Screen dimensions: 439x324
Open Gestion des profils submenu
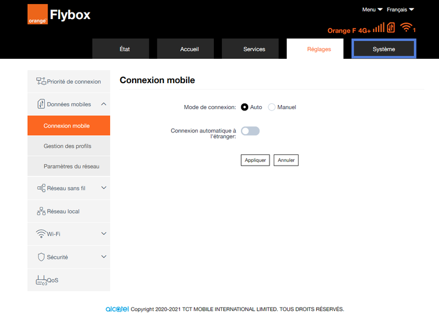point(69,146)
